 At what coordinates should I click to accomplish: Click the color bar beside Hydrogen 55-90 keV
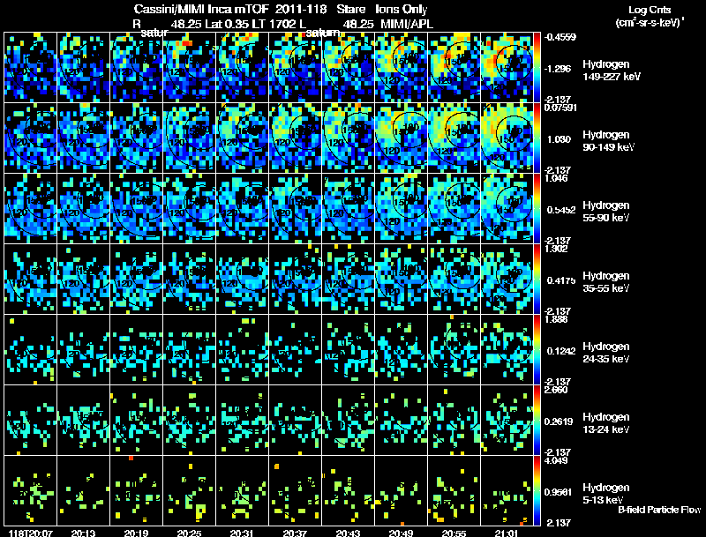coord(537,209)
